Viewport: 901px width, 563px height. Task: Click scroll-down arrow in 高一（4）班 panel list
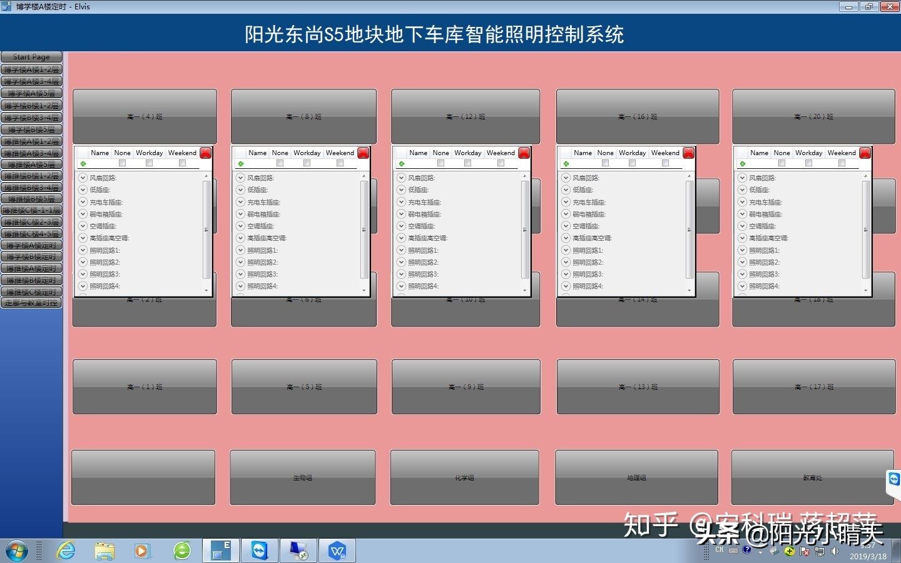pyautogui.click(x=206, y=290)
